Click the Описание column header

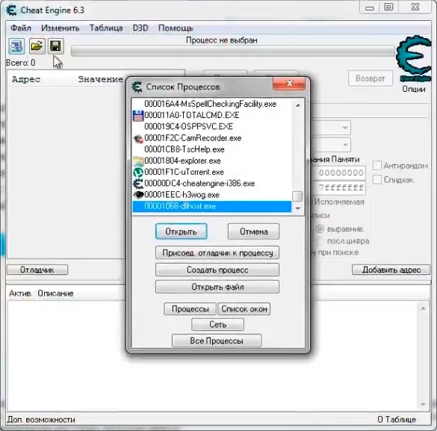coord(55,294)
